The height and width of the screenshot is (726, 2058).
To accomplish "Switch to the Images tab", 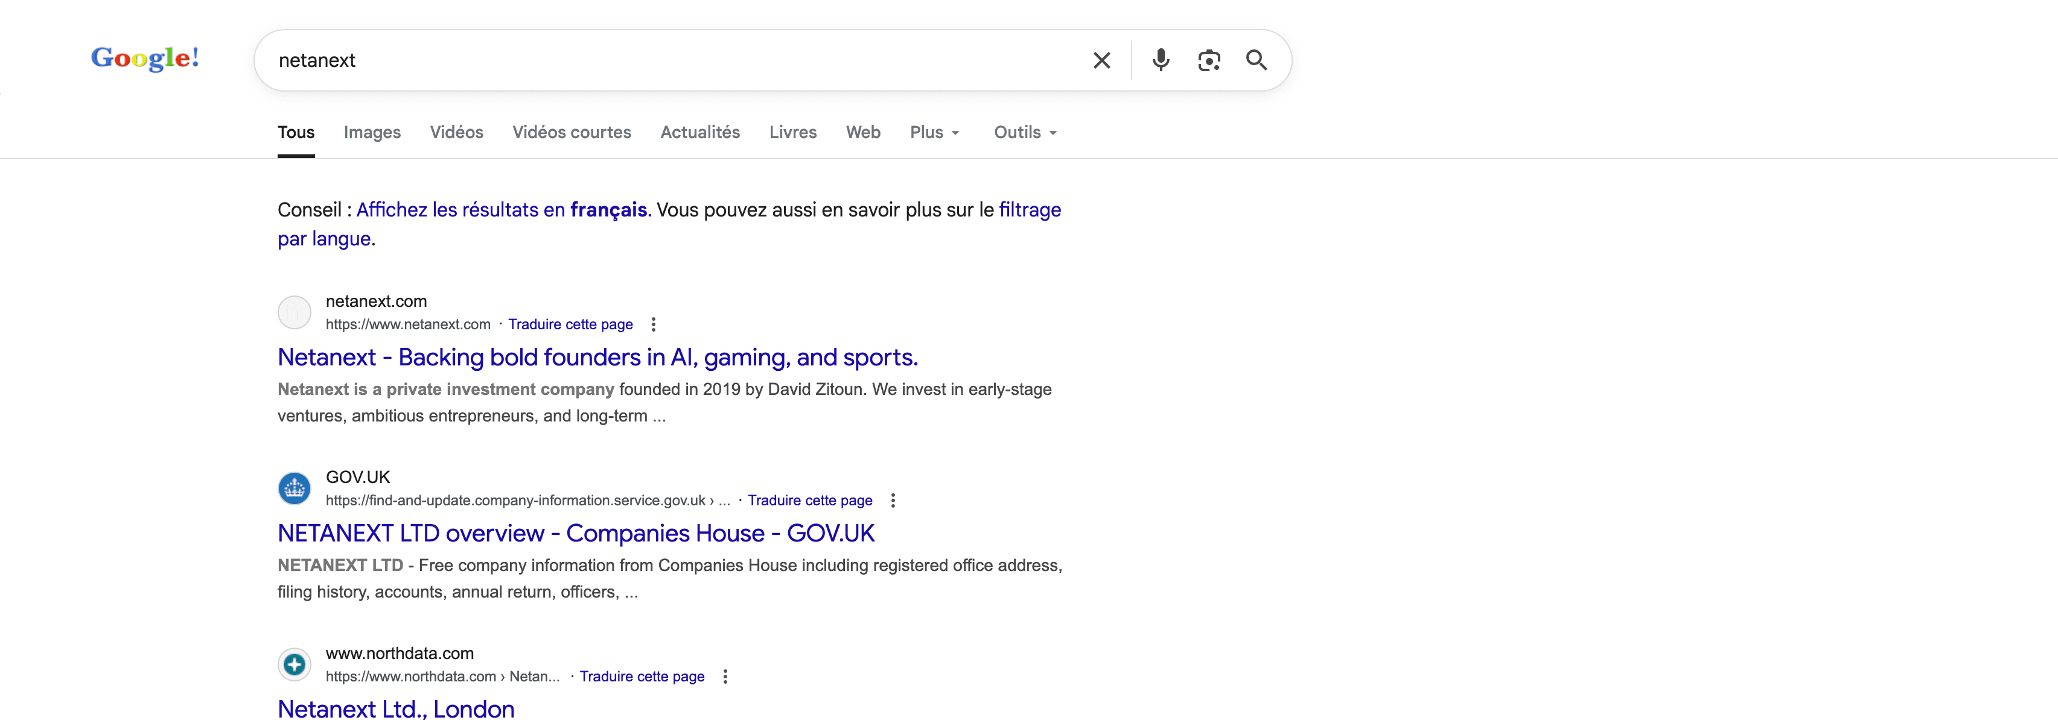I will pyautogui.click(x=372, y=133).
